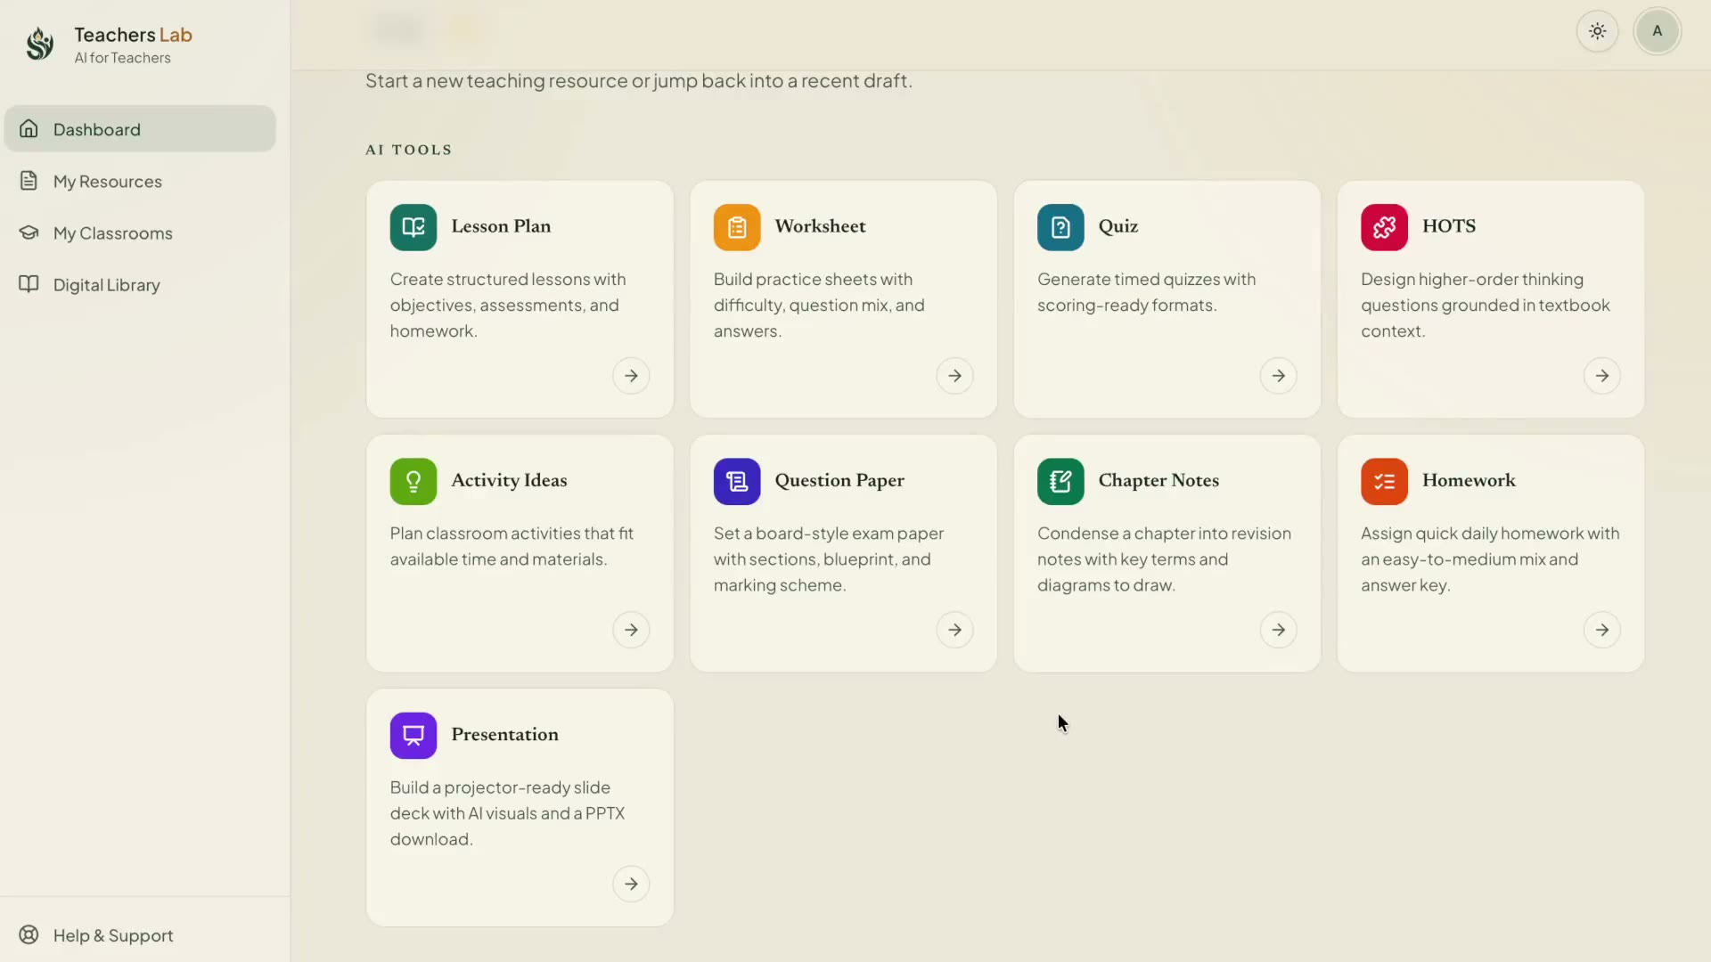This screenshot has width=1711, height=962.
Task: Select the Quiz card title
Action: coord(1118,226)
